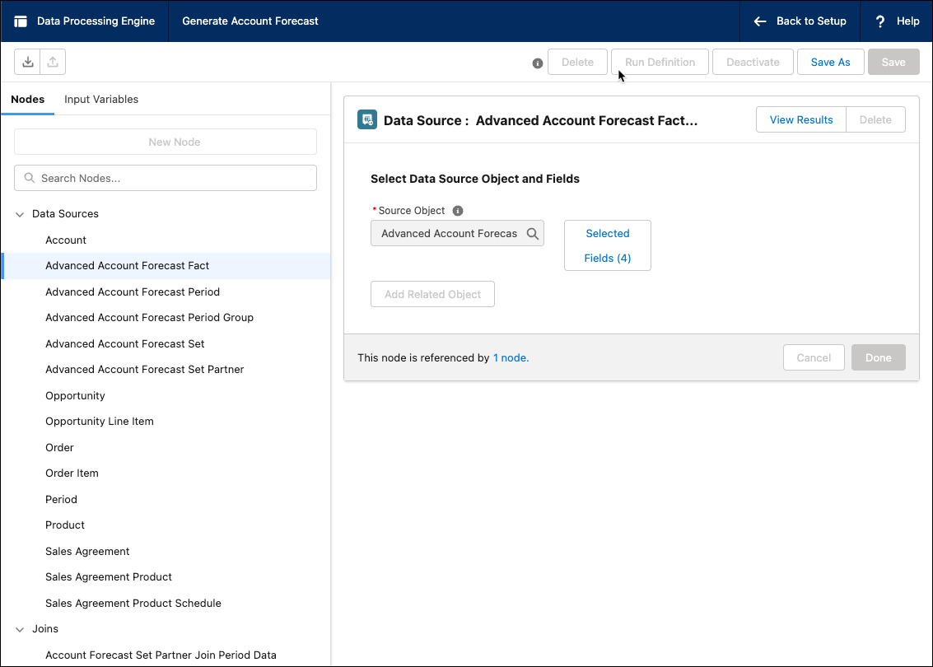933x667 pixels.
Task: Select Advanced Account Forecast Period Group node
Action: pos(166,318)
